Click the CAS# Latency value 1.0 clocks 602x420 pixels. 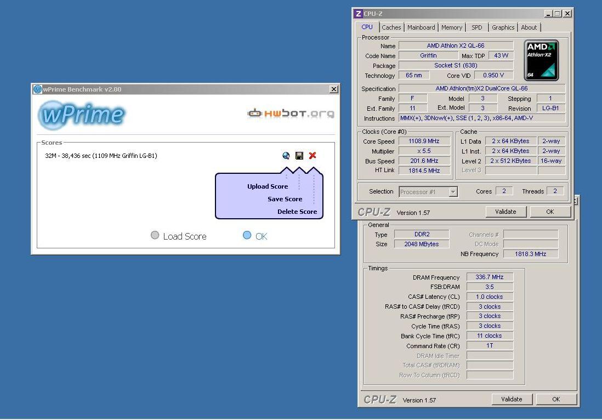(x=490, y=297)
